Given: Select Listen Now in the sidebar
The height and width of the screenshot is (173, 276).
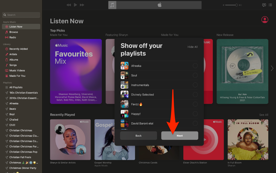Looking at the screenshot, I should (x=16, y=26).
